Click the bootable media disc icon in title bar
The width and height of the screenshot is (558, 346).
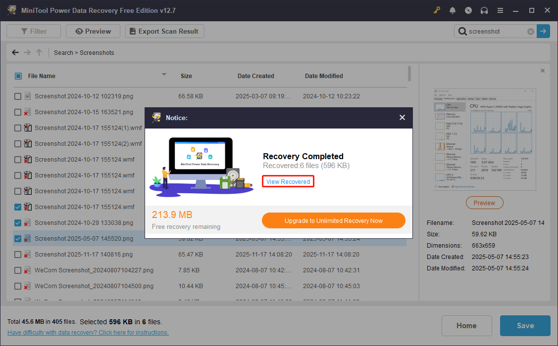tap(468, 10)
